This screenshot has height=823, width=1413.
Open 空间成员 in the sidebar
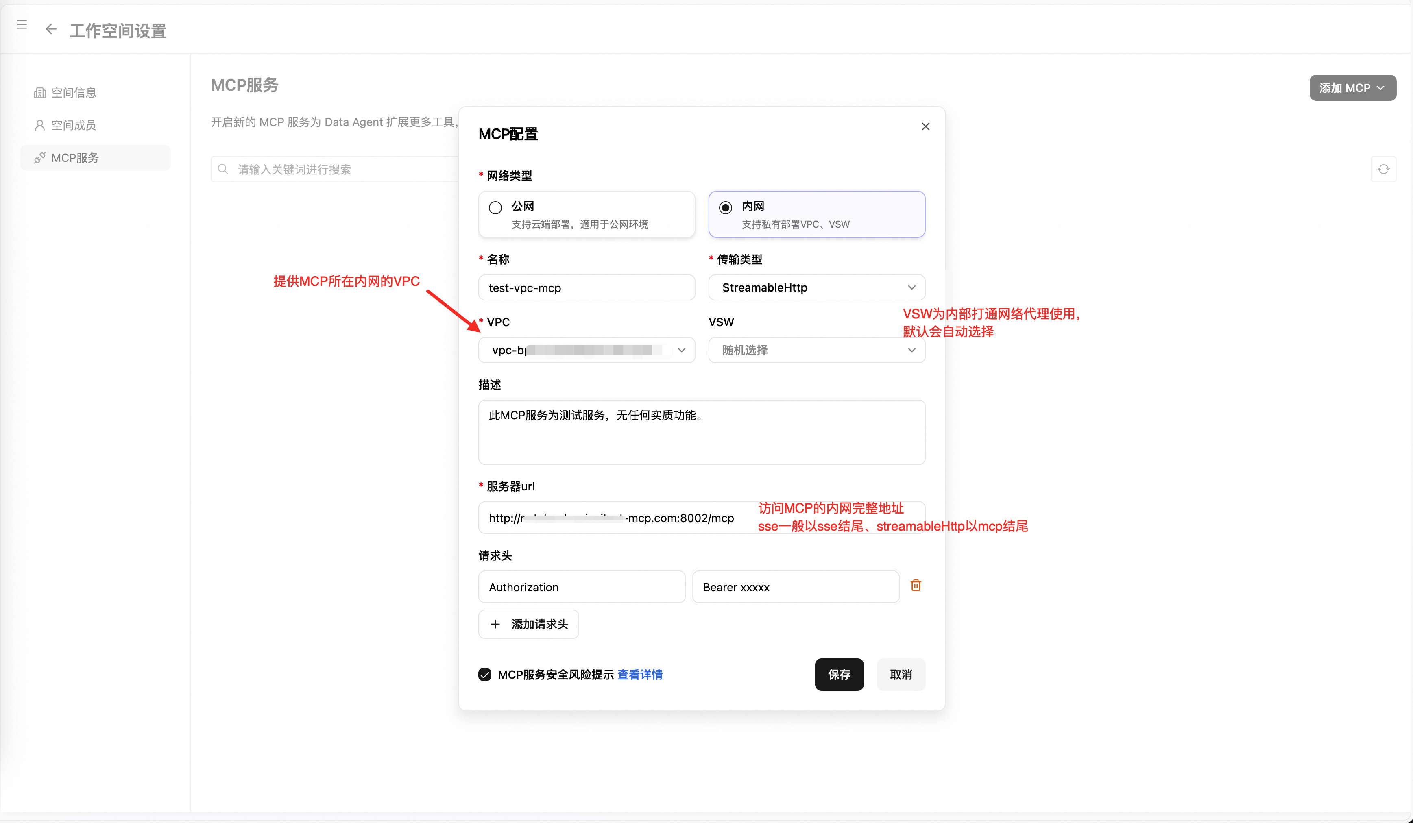coord(74,125)
